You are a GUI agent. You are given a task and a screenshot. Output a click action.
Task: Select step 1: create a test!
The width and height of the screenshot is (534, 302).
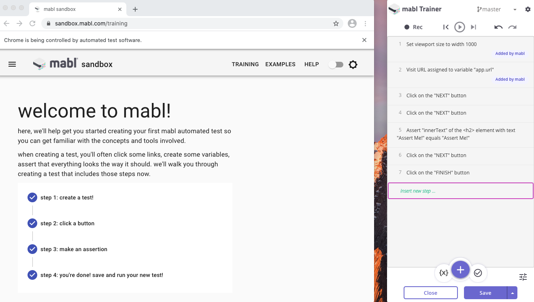point(67,197)
